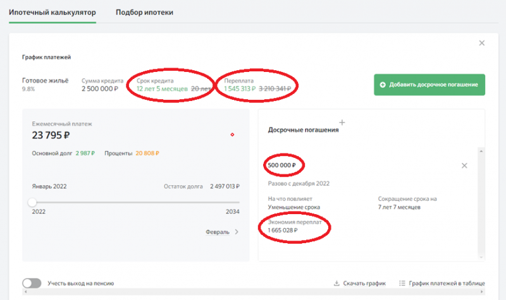The image size is (506, 300).
Task: Close the График платежей panel
Action: (x=482, y=43)
